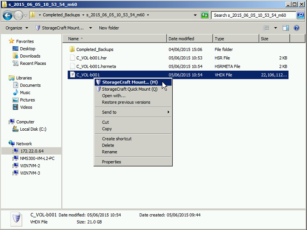
Task: Choose Rename in context menu
Action: pos(133,152)
